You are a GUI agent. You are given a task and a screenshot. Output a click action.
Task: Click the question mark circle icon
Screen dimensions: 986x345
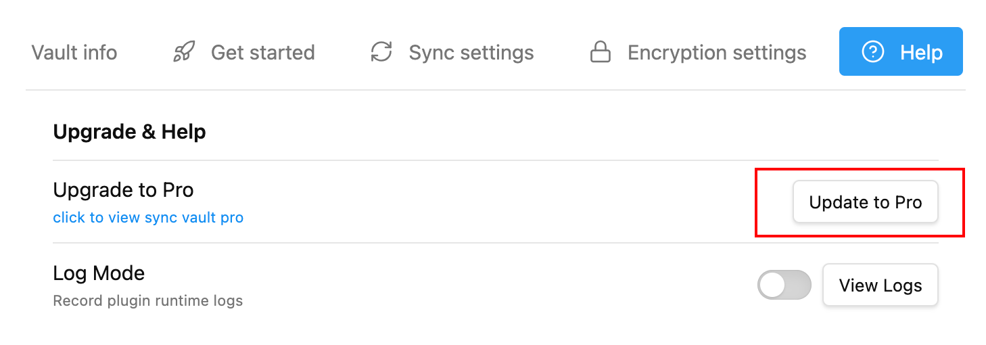coord(873,51)
